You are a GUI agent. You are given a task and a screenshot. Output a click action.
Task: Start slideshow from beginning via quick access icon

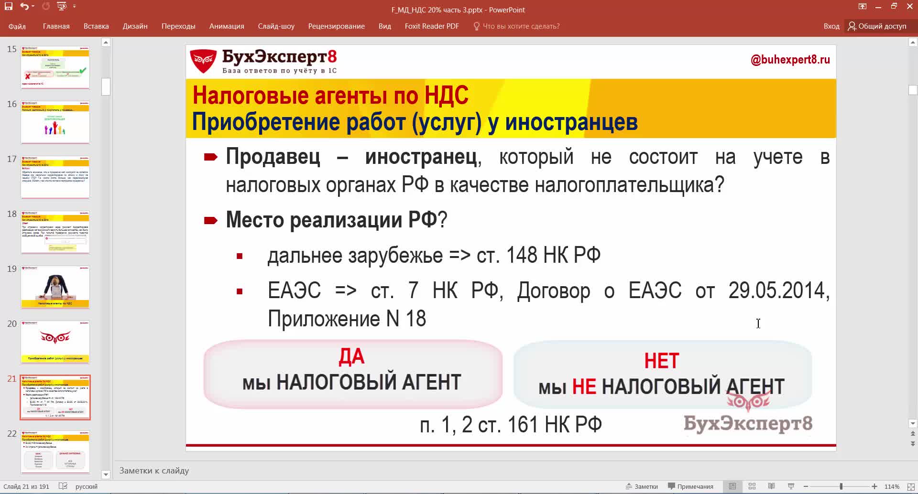point(61,6)
